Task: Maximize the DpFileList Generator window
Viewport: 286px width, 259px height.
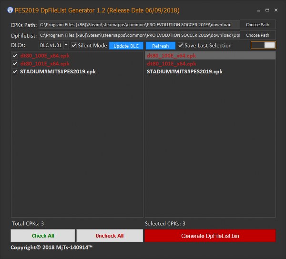Action: [267, 10]
